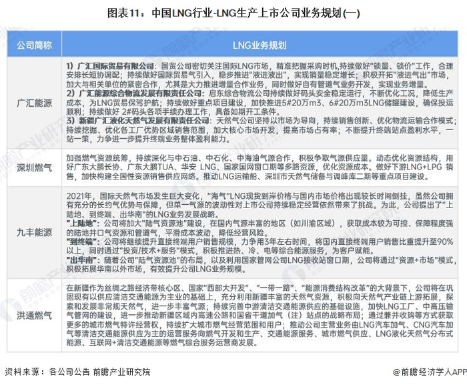Click the bold text 新疆广汇液化天然气发展有限责任公司
The height and width of the screenshot is (385, 467).
(143, 121)
